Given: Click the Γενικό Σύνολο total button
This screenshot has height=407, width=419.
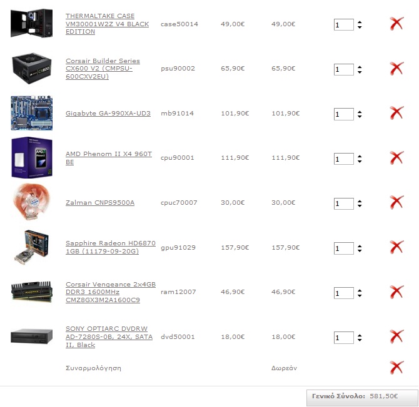Looking at the screenshot, I should (362, 398).
